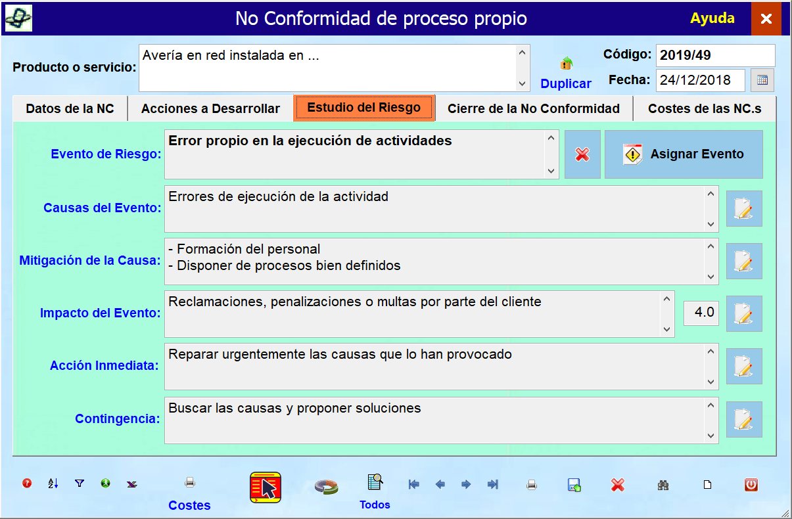Edit Acción Inmediata field

[744, 366]
